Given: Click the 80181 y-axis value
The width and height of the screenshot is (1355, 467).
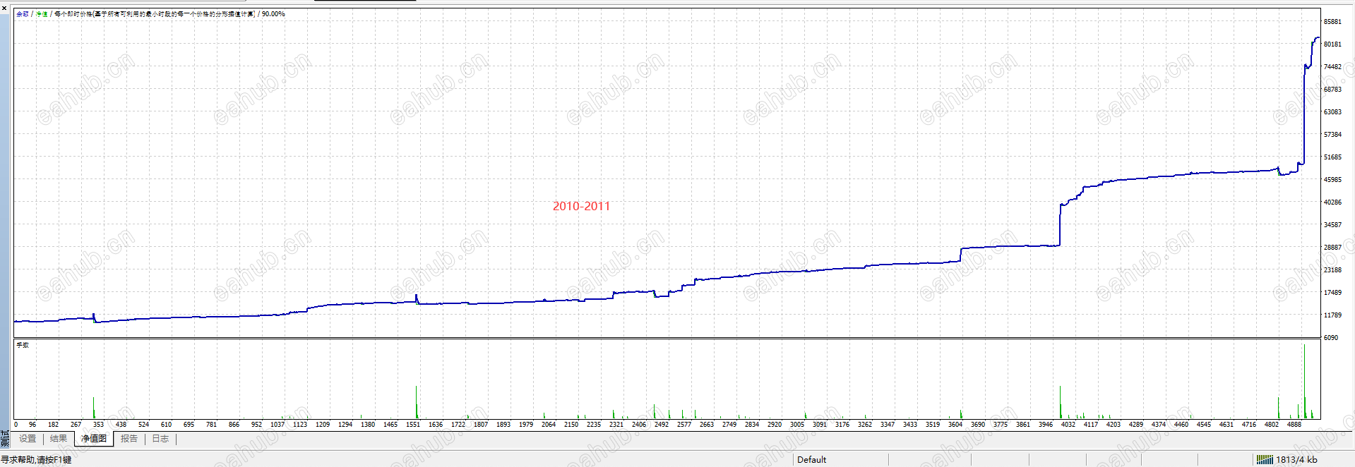Looking at the screenshot, I should coord(1332,44).
